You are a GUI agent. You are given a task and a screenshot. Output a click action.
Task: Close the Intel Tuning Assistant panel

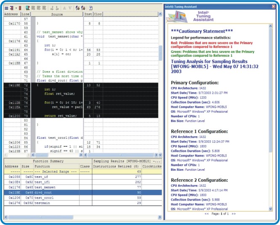(x=274, y=7)
